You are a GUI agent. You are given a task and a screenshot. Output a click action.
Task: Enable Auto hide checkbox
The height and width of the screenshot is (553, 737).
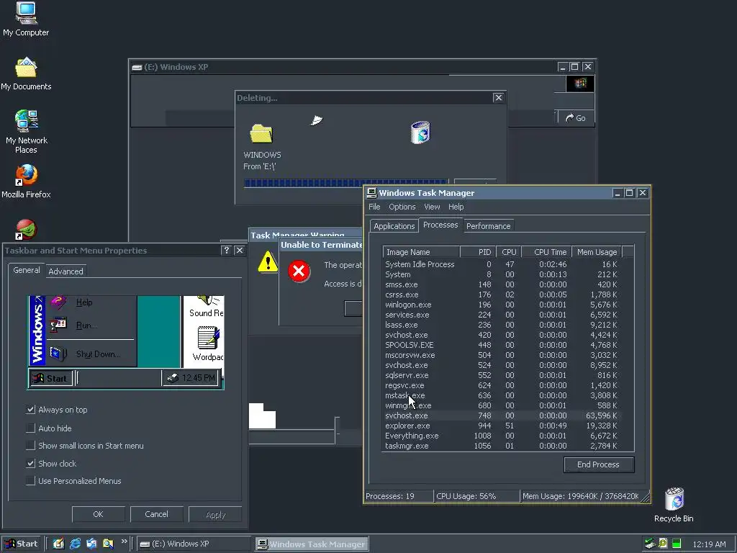[x=30, y=428]
